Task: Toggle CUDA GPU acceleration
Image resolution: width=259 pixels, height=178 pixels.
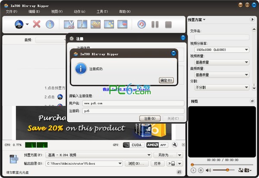Action: click(134, 145)
